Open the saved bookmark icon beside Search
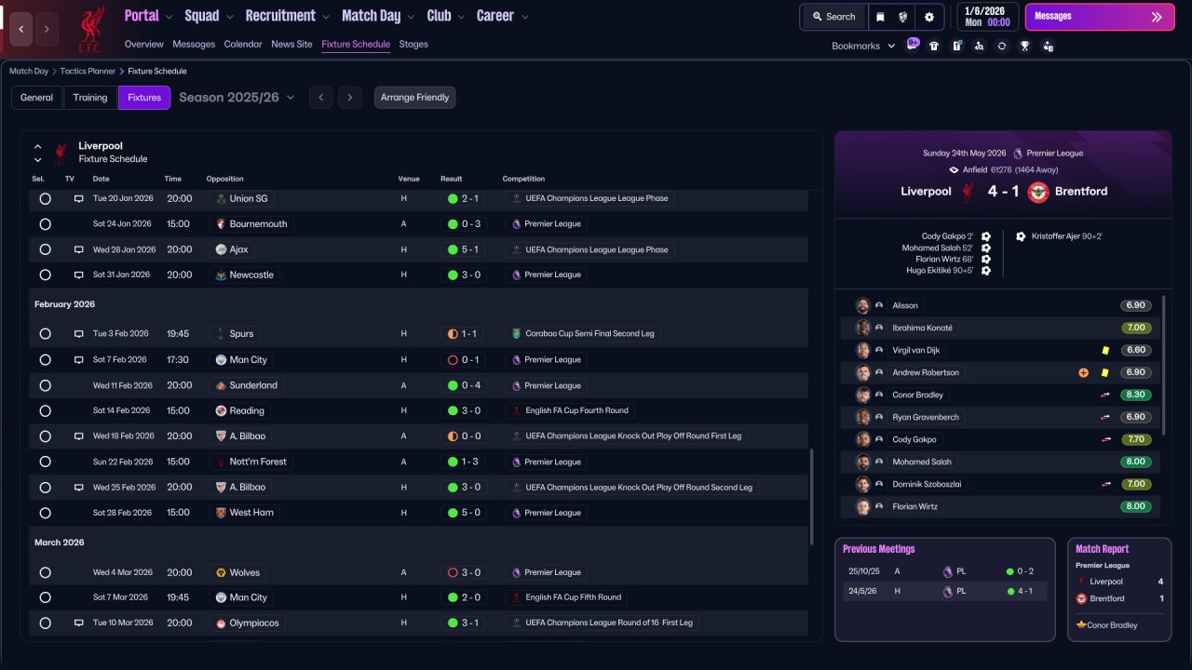1192x670 pixels. 880,17
